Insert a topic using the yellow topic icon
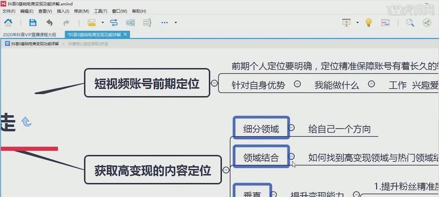This screenshot has height=197, width=439. (x=91, y=23)
